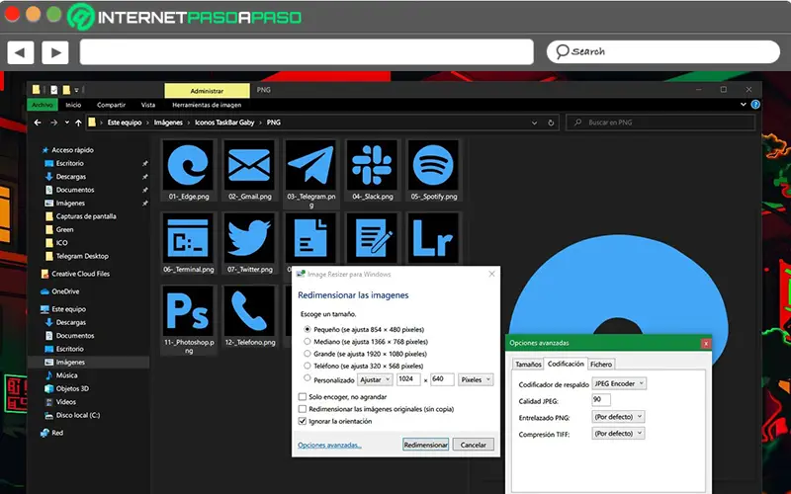
Task: Choose Grande 1920 × 1080 size
Action: 308,354
